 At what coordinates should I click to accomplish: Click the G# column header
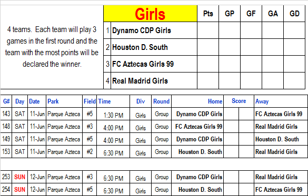(x=6, y=101)
